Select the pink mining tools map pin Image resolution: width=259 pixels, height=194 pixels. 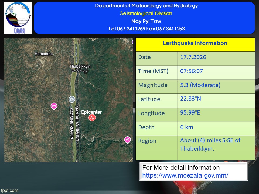coord(128,140)
